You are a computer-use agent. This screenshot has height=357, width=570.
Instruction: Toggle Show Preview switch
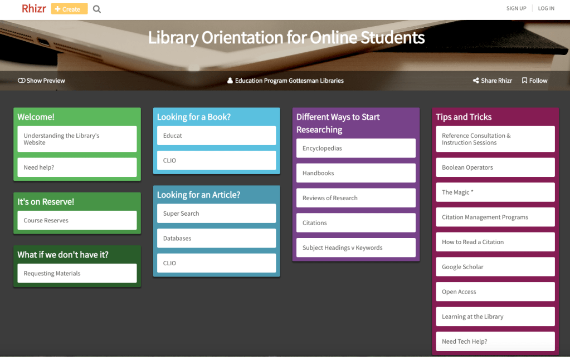pyautogui.click(x=22, y=81)
